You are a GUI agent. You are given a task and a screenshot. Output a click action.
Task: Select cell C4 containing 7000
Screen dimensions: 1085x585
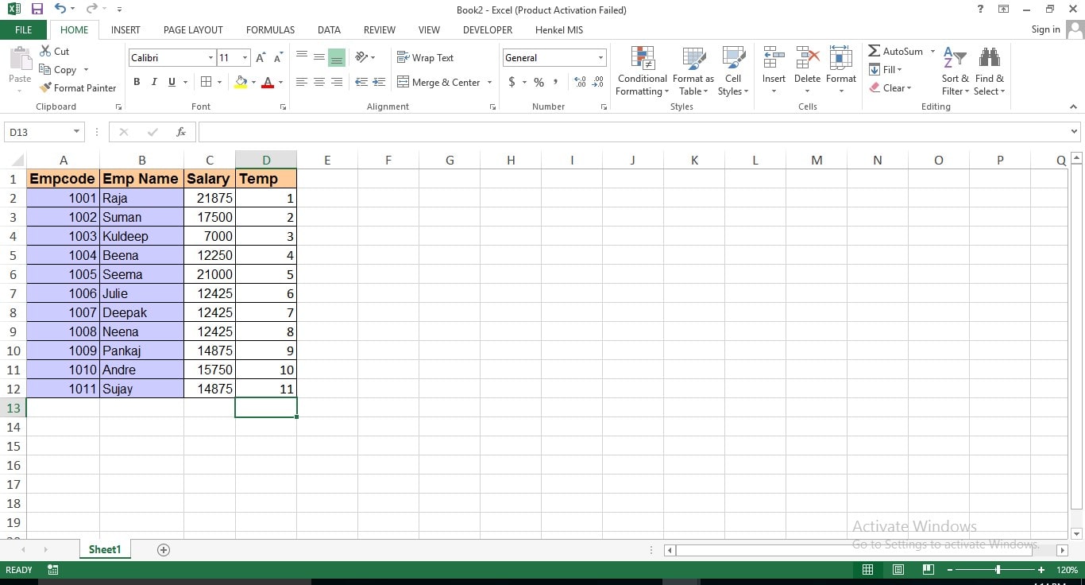click(210, 236)
